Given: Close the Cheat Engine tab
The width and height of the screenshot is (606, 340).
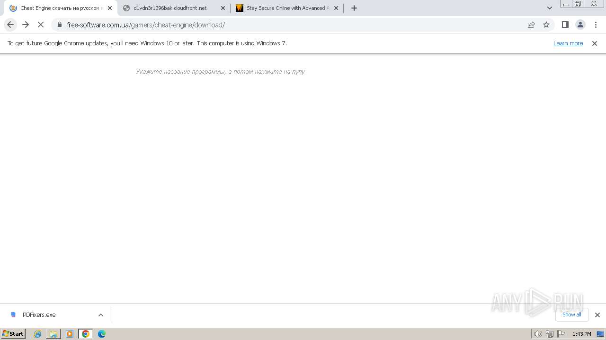Looking at the screenshot, I should point(110,8).
